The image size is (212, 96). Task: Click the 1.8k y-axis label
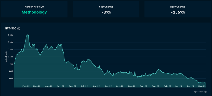[x=10, y=35]
